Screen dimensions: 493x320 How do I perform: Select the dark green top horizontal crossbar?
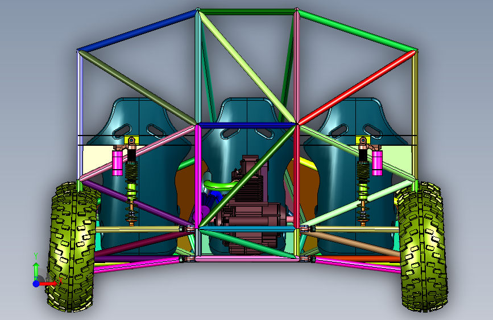tap(247, 13)
